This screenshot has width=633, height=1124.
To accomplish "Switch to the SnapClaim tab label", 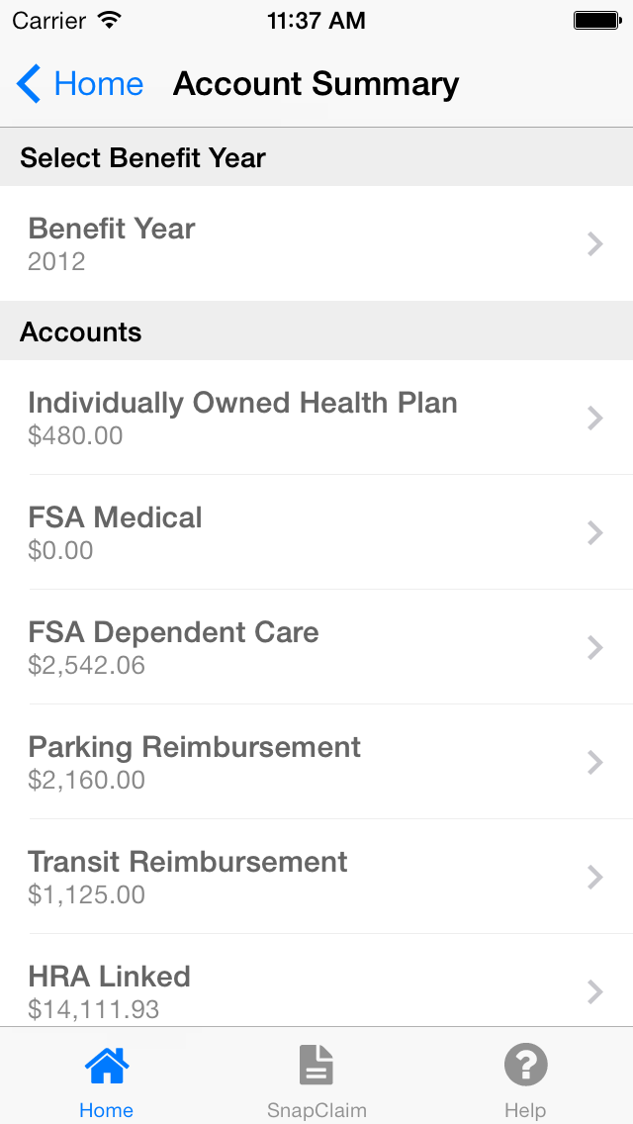I will (x=316, y=1110).
